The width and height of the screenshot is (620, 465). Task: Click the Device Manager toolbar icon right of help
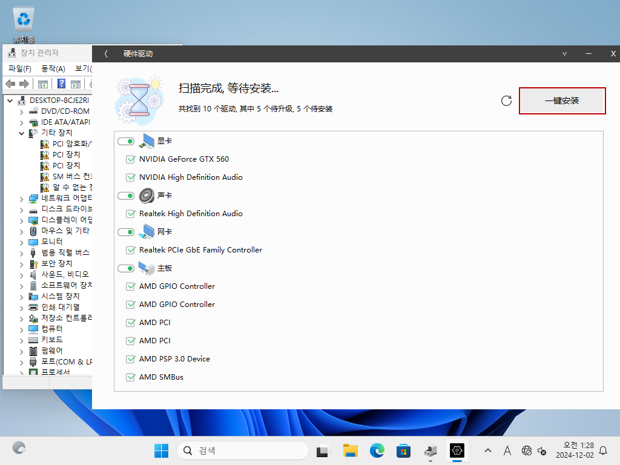click(76, 84)
